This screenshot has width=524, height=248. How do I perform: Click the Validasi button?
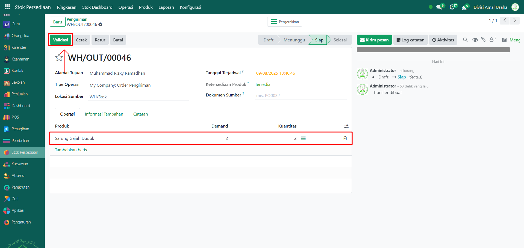coord(60,40)
